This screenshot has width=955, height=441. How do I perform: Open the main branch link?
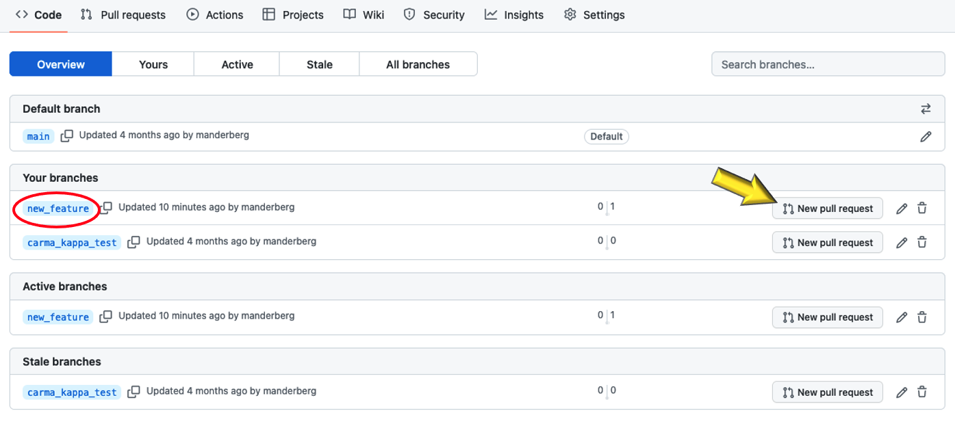[38, 136]
